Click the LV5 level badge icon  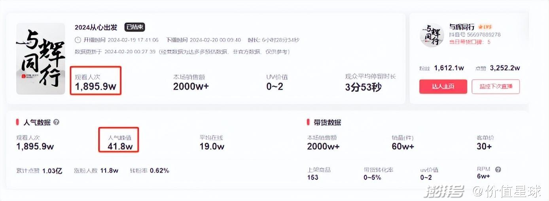coord(484,27)
